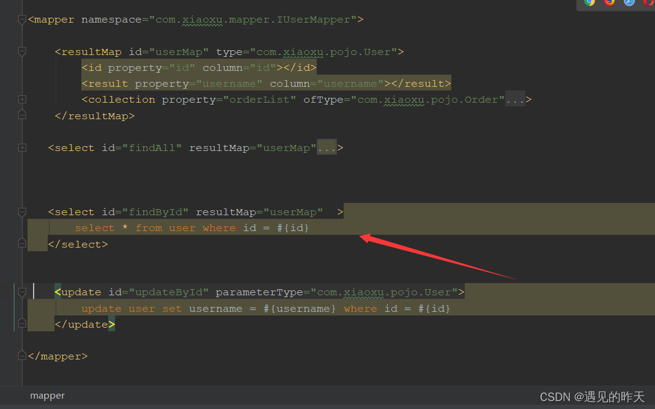The image size is (655, 409).
Task: Click the SQL "select * from user where id = #{id}"
Action: tap(192, 228)
